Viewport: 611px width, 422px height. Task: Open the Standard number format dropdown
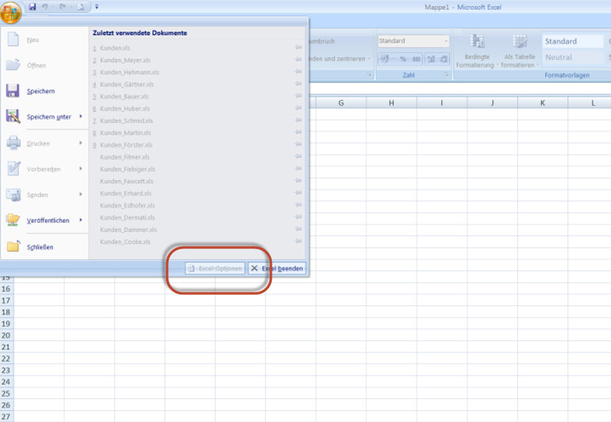446,42
